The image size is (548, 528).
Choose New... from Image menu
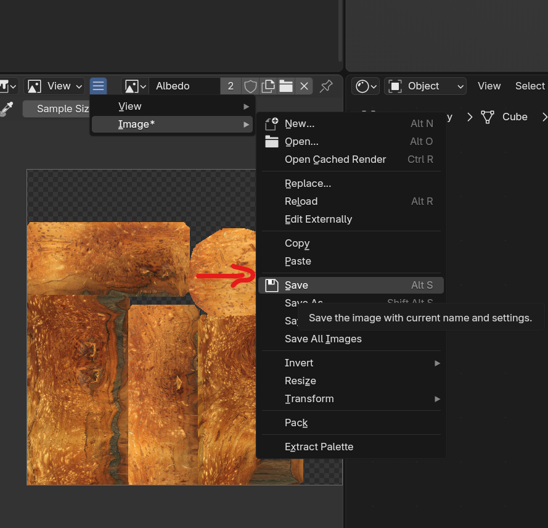tap(351, 123)
